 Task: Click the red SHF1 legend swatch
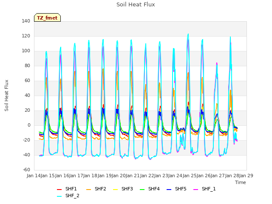point(59,189)
